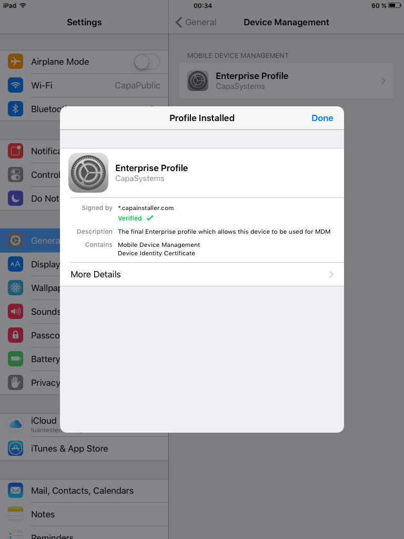Click the iTunes & App Store icon
Viewport: 404px width, 539px height.
[15, 448]
